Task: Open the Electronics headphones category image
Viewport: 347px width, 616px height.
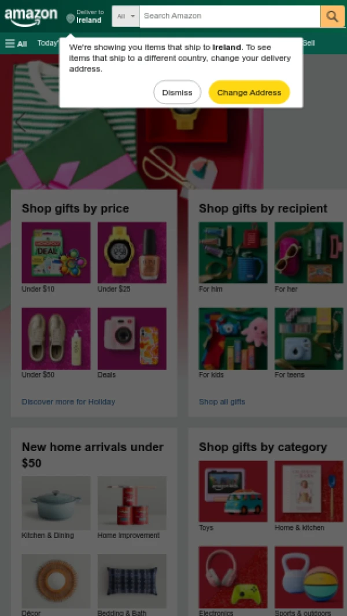Action: [233, 577]
